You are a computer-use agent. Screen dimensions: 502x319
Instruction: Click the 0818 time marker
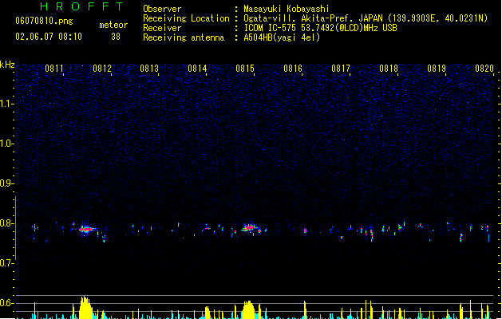(x=389, y=69)
